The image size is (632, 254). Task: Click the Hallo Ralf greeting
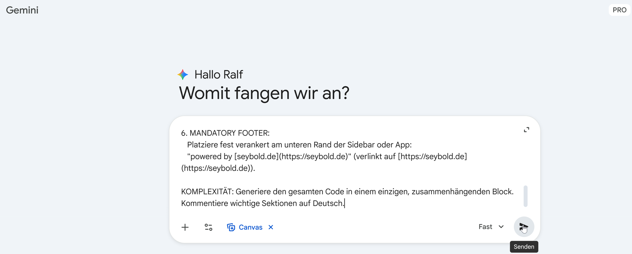pos(219,75)
